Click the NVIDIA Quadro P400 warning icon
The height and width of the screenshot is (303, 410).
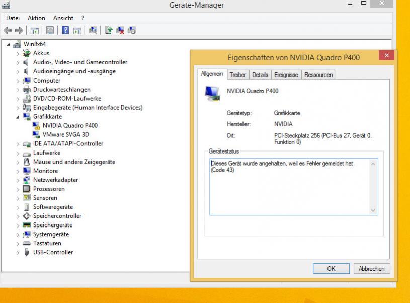36,126
